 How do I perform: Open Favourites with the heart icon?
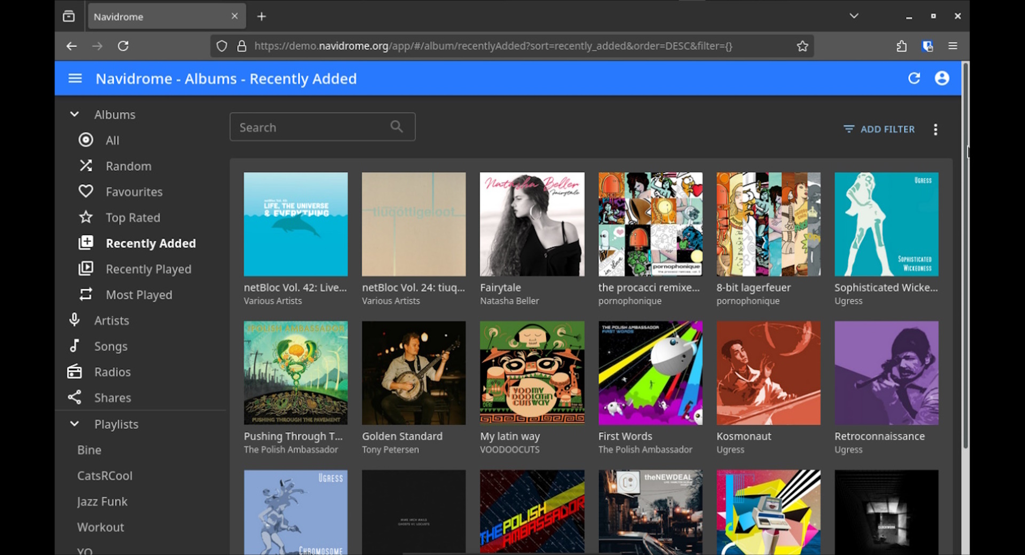pos(86,192)
